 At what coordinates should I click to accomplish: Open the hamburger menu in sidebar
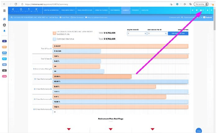click(x=4, y=10)
